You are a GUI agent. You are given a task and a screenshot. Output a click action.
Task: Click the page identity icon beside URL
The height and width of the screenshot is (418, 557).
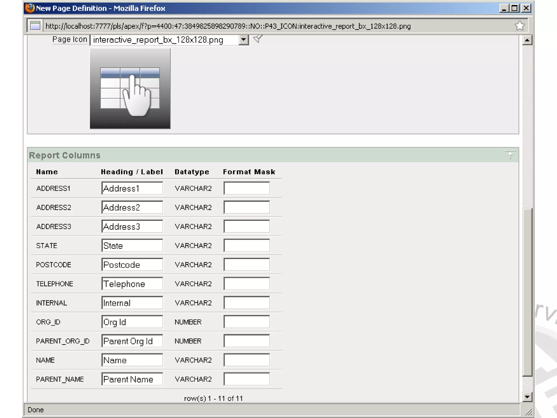pos(35,26)
